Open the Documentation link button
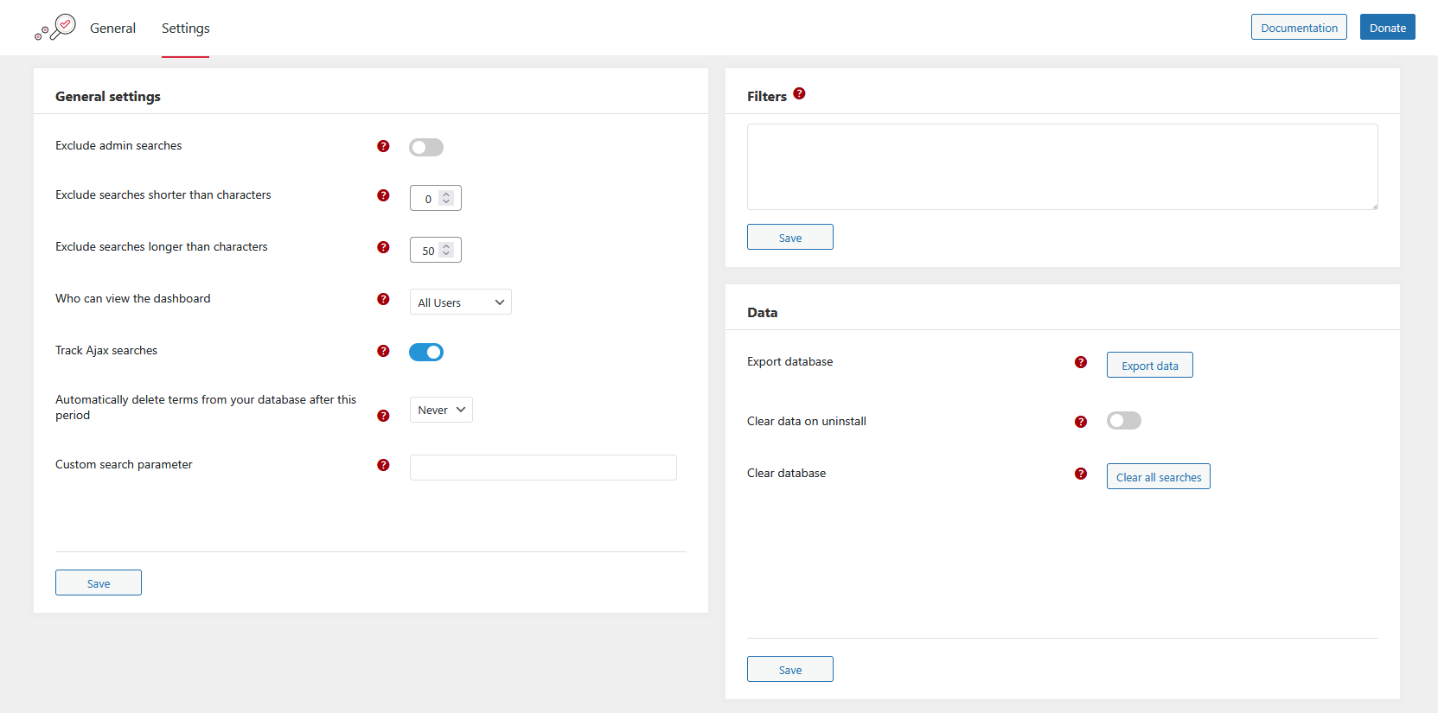The image size is (1438, 713). (x=1299, y=27)
